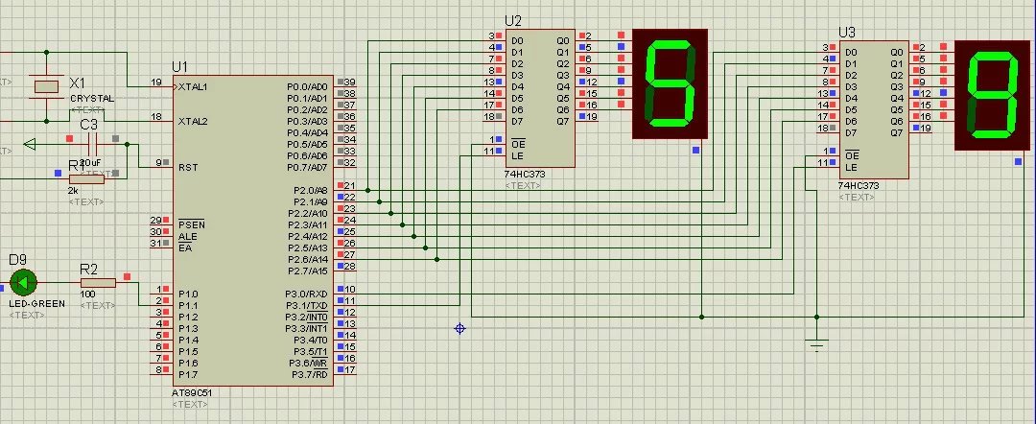Select the C3 capacitor symbol
Viewport: 1036px width, 424px height.
click(92, 144)
